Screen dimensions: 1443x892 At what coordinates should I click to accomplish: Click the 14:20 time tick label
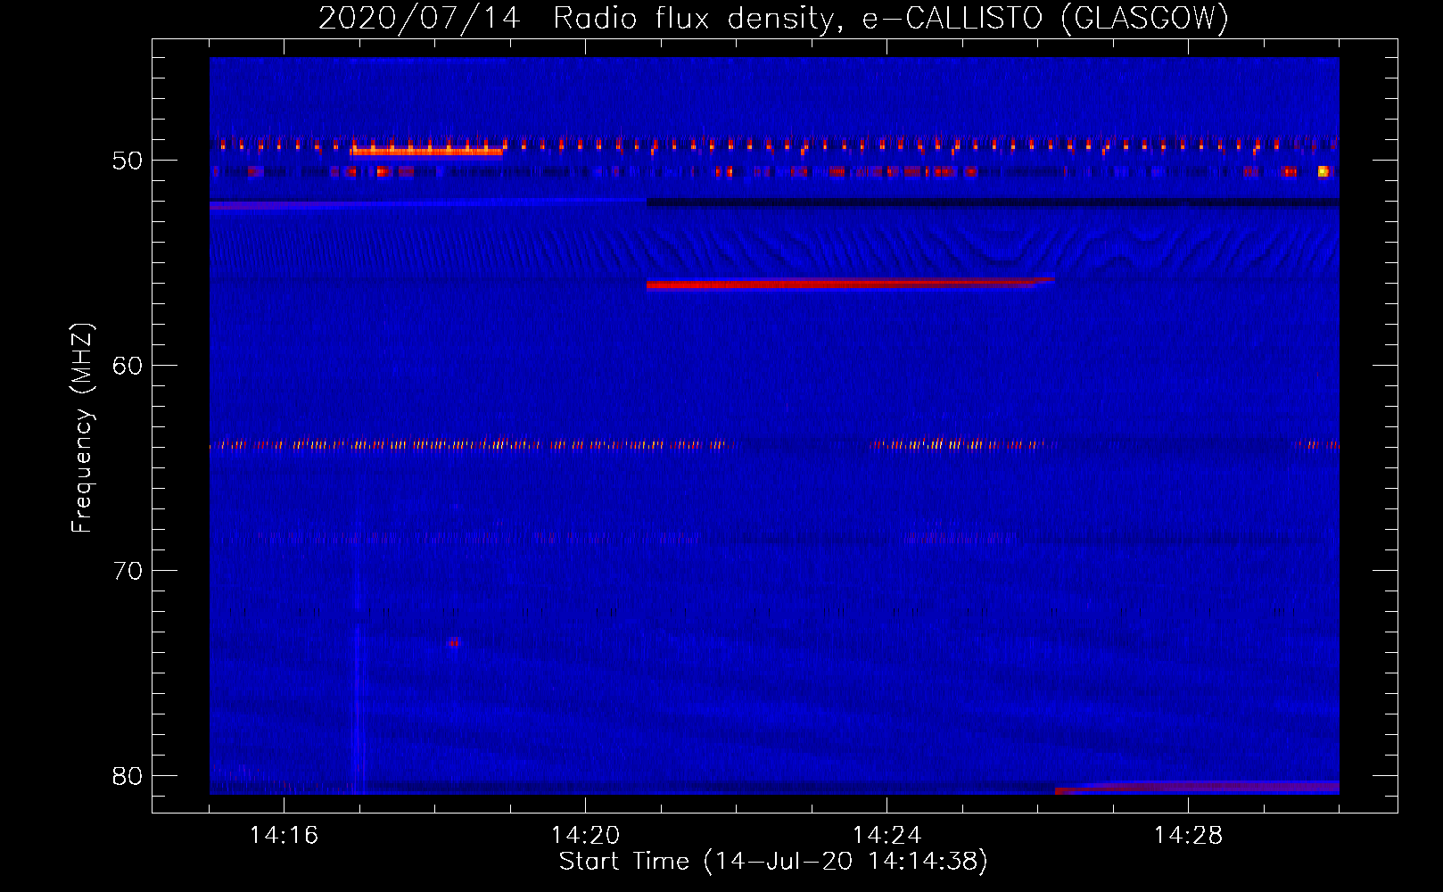585,836
